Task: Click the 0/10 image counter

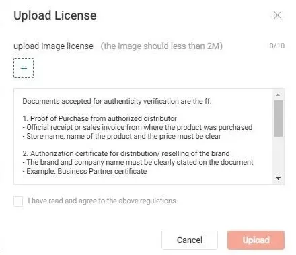Action: pyautogui.click(x=277, y=46)
